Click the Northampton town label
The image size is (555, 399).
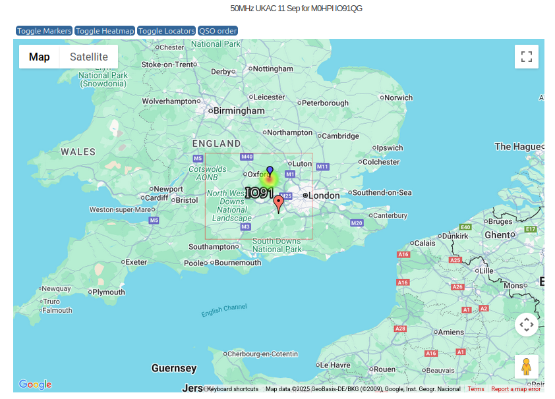point(289,132)
